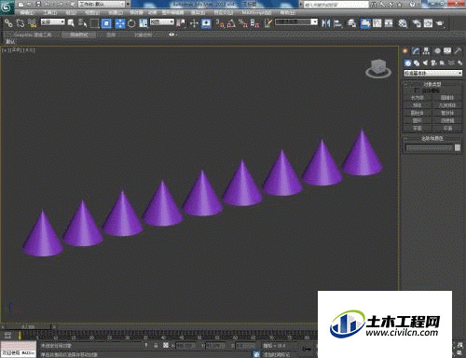Activate the Select and Move tool
Viewport: 466px width, 358px height.
(x=119, y=23)
